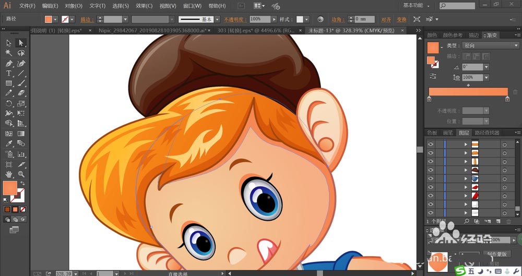Select the Eyedropper tool

coord(9,143)
